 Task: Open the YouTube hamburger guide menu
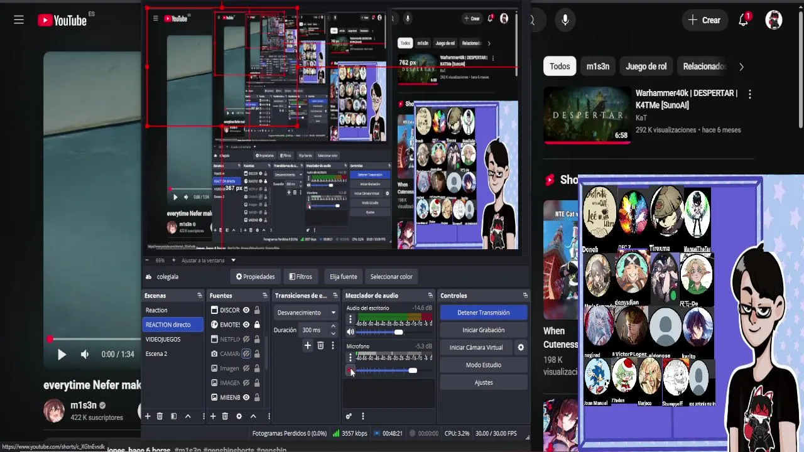pos(19,20)
